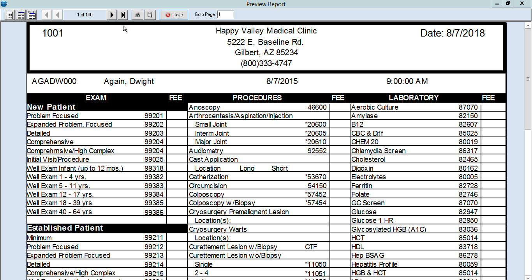Click the Anoscopy procedure row

click(x=259, y=107)
